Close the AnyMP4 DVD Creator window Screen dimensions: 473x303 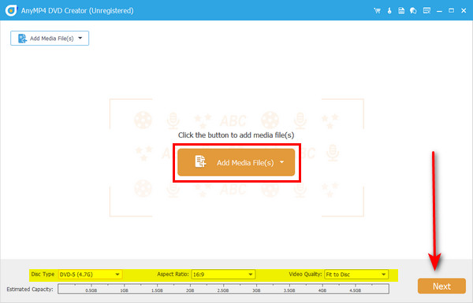pos(464,10)
